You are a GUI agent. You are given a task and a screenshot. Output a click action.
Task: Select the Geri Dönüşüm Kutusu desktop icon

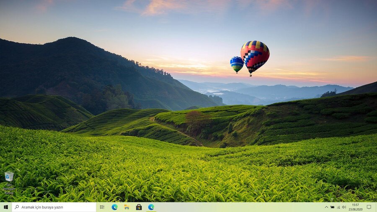point(9,183)
